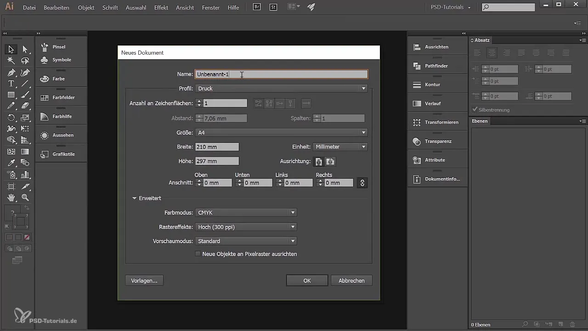Image resolution: width=588 pixels, height=331 pixels.
Task: Select the Line Segment tool
Action: pyautogui.click(x=25, y=84)
